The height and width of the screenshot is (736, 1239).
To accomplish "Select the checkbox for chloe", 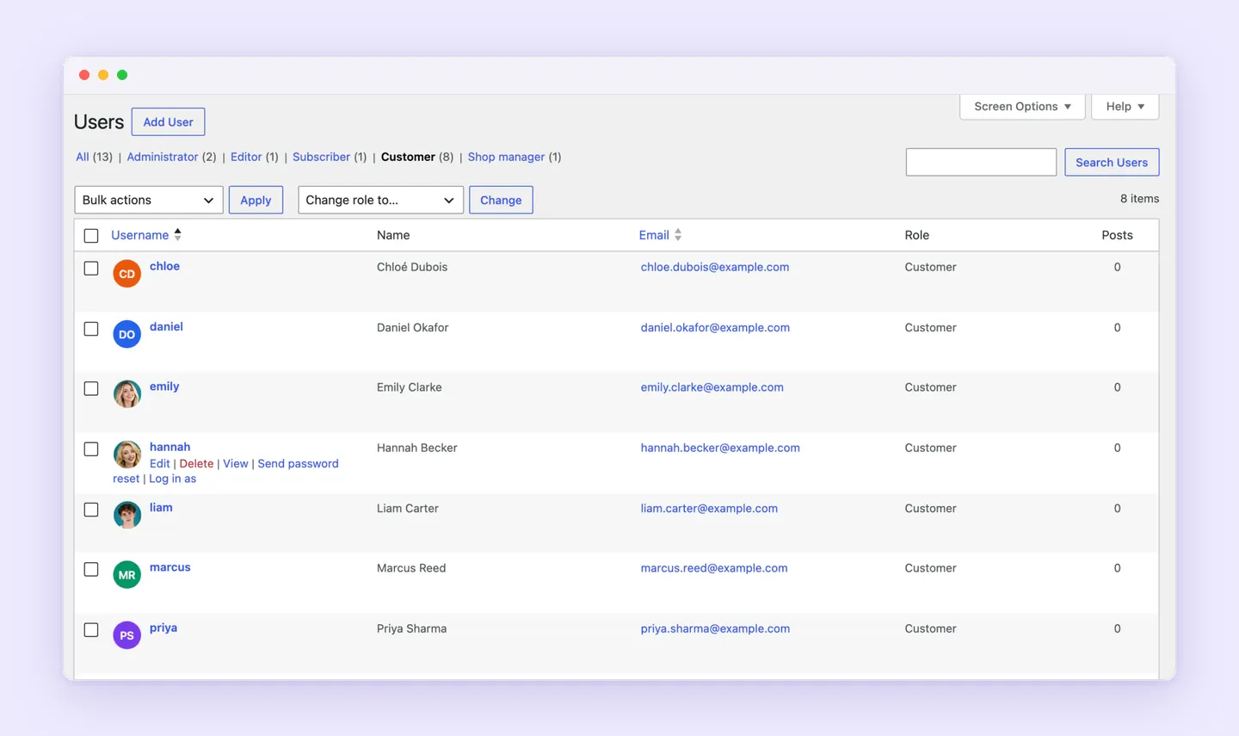I will point(91,268).
